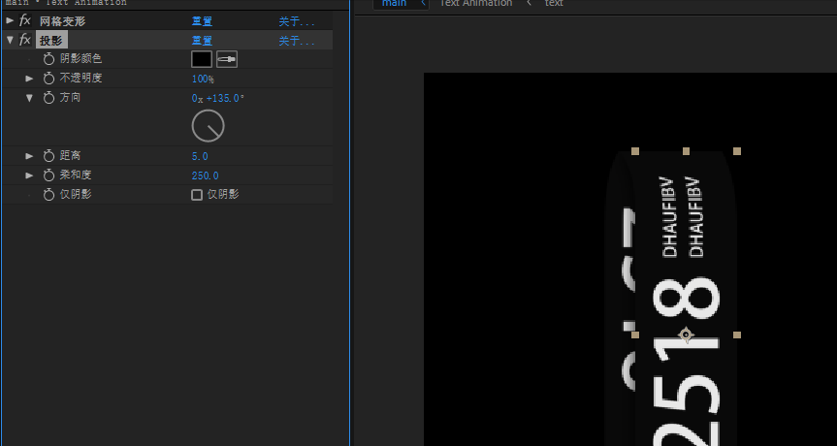The height and width of the screenshot is (446, 837).
Task: Open the text breadcrumb in viewer
Action: tap(554, 3)
